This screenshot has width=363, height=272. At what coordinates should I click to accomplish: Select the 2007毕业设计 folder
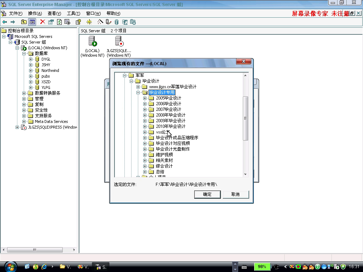point(168,109)
